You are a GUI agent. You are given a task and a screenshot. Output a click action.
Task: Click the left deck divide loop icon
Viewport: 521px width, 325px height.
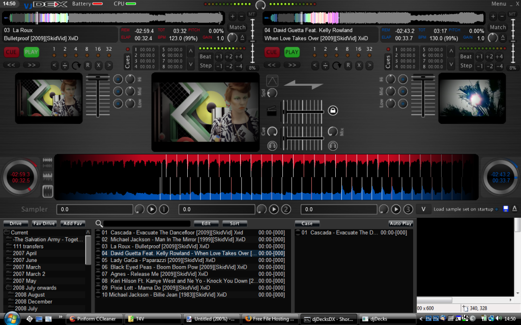click(65, 66)
